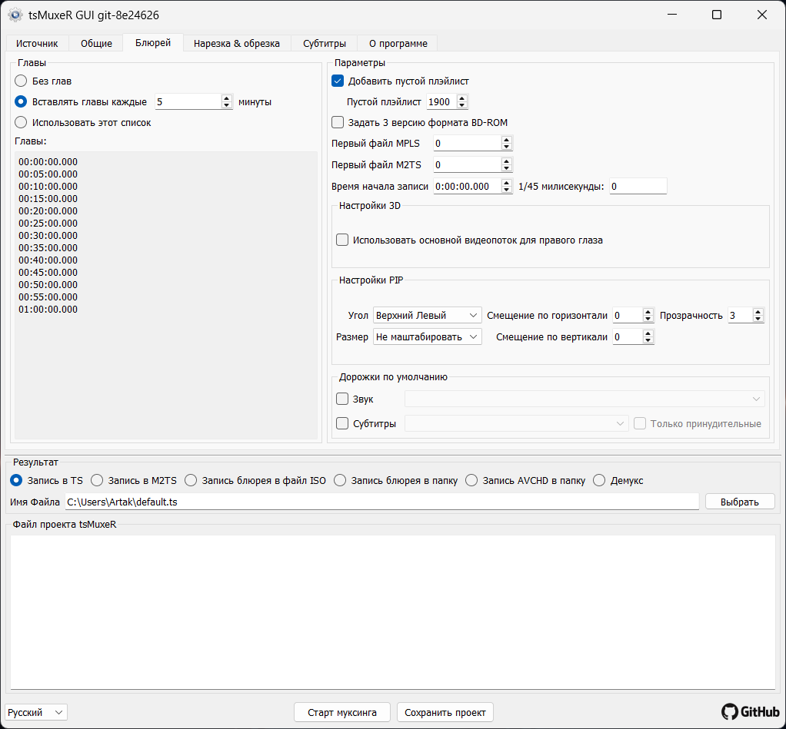Click Сохранить проект button
Screen dimensions: 786x729
pyautogui.click(x=445, y=712)
